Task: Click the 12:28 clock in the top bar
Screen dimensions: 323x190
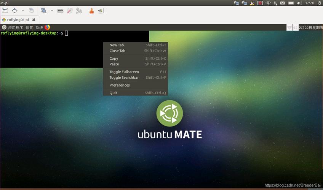Action: (x=310, y=3)
